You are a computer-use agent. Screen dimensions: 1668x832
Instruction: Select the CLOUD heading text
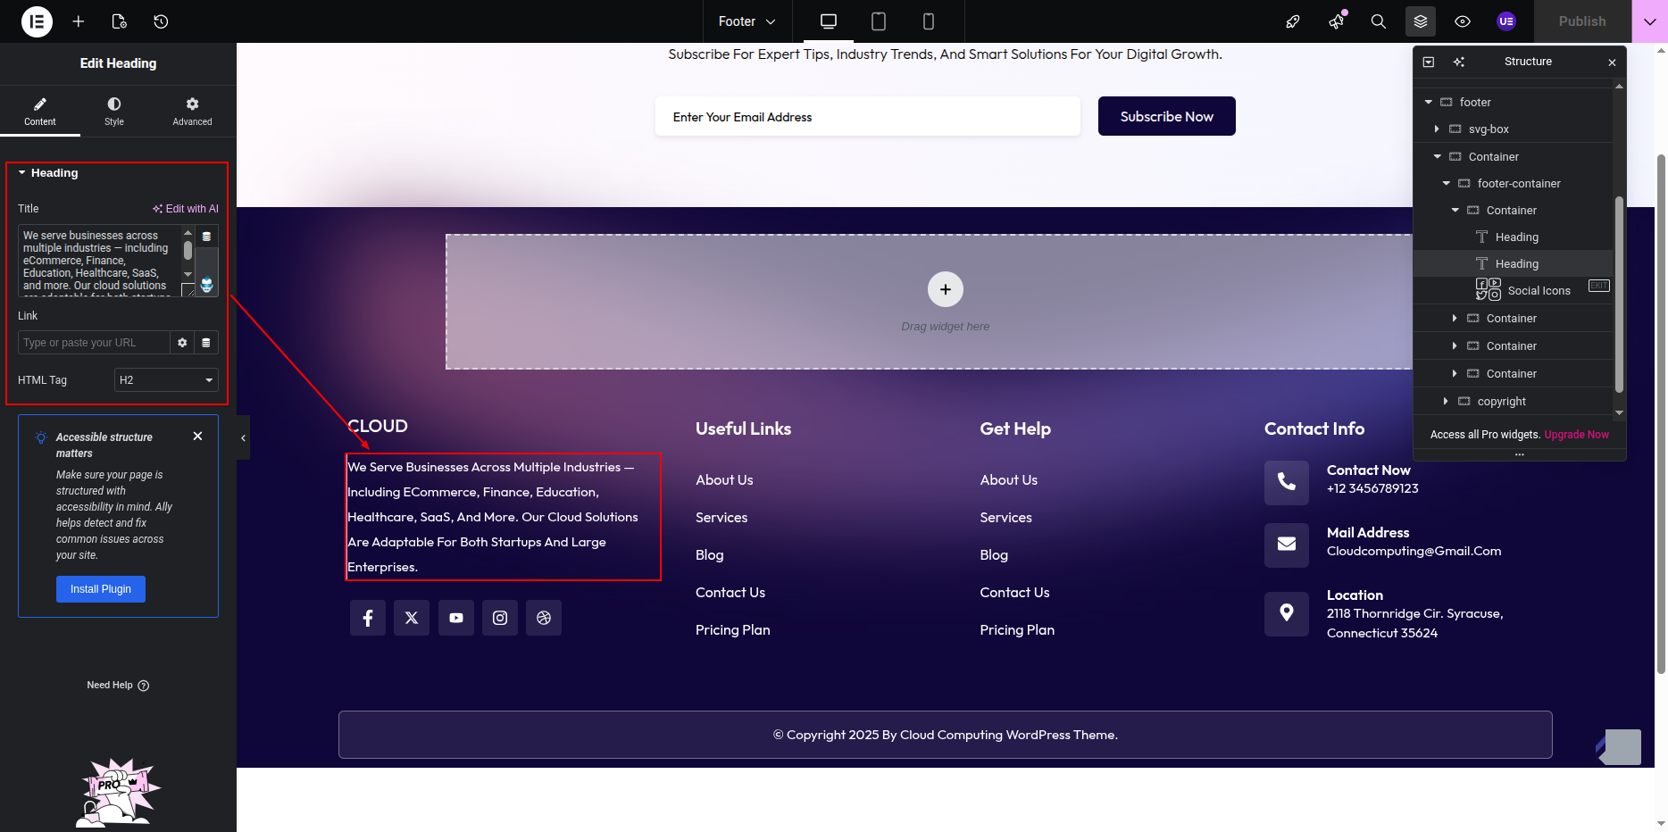tap(378, 427)
